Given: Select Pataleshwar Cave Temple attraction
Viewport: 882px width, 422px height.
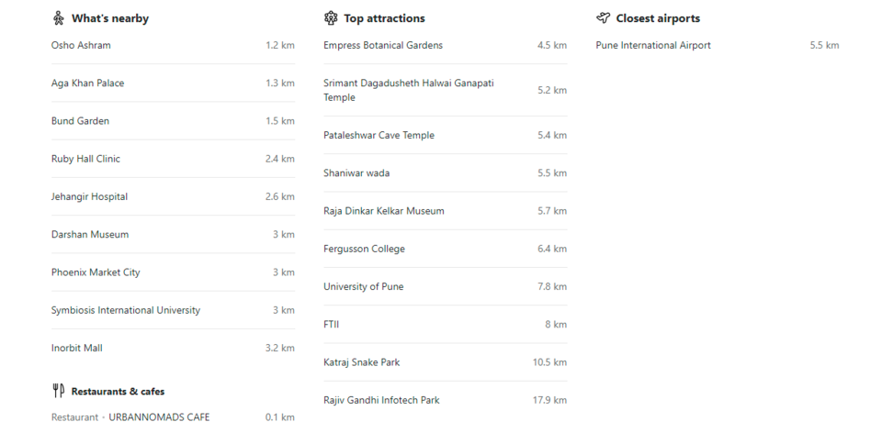Looking at the screenshot, I should pos(379,136).
